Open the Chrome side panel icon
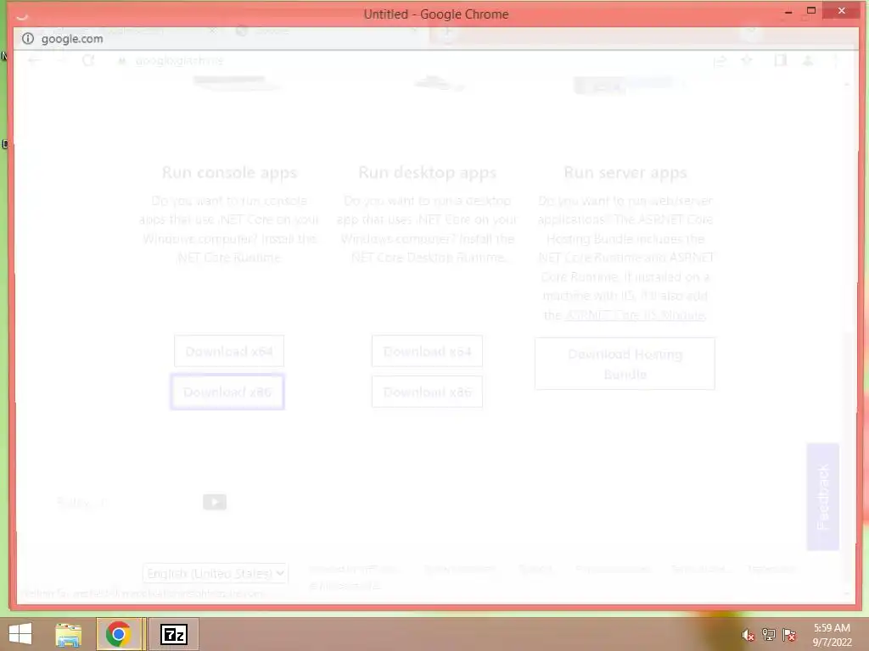 point(781,60)
